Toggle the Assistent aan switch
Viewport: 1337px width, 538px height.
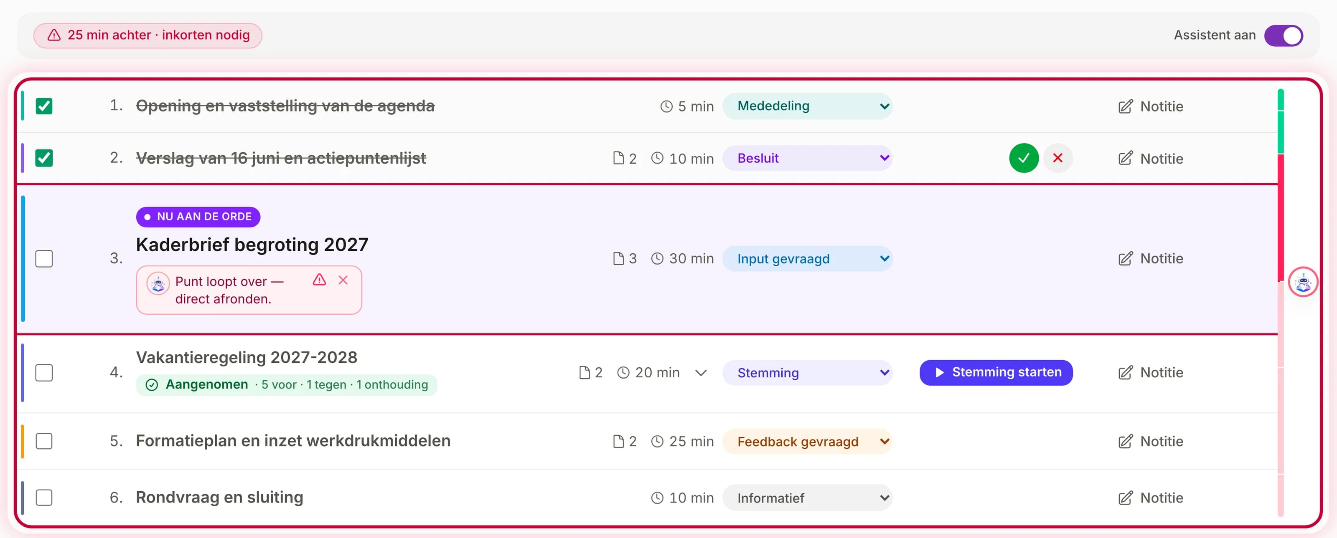tap(1283, 36)
